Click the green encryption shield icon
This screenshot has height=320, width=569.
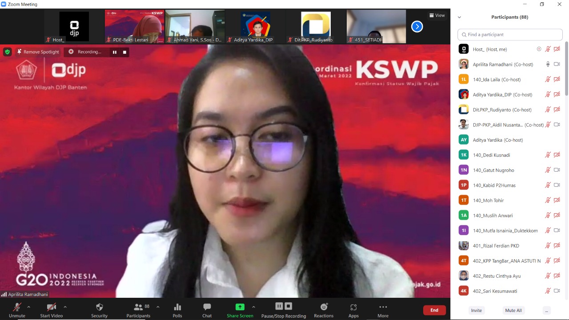7,52
